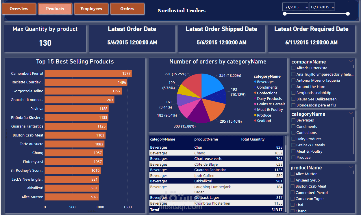Click the Camembert Pierrot bar valued 1577

coord(88,73)
